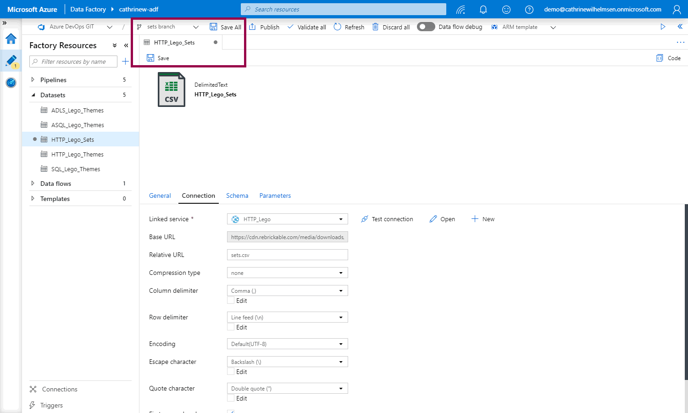
Task: Switch to the Parameters tab
Action: (275, 195)
